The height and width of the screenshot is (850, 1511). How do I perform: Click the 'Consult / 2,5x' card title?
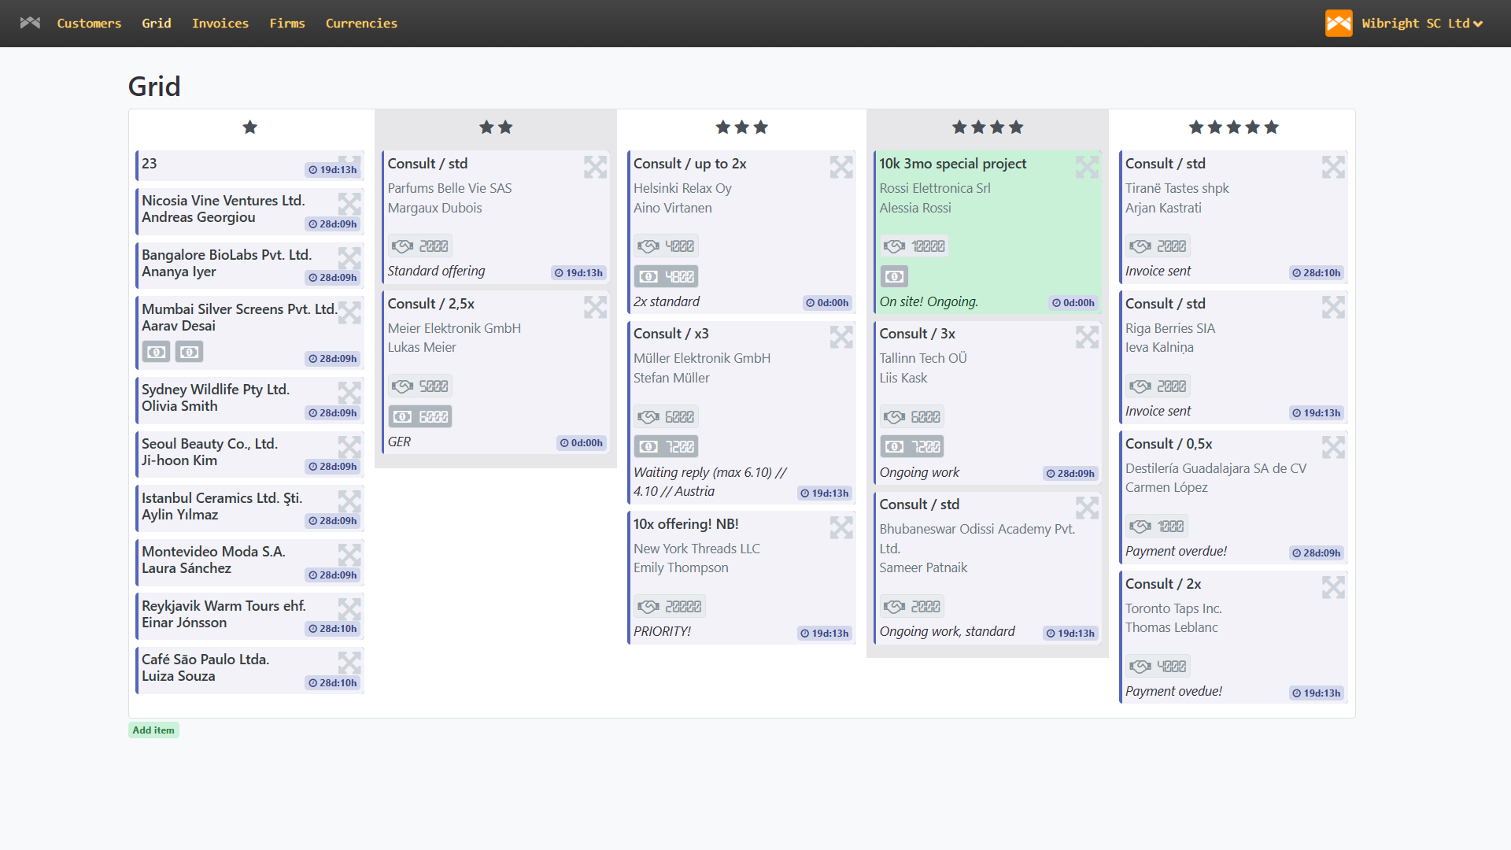coord(431,304)
